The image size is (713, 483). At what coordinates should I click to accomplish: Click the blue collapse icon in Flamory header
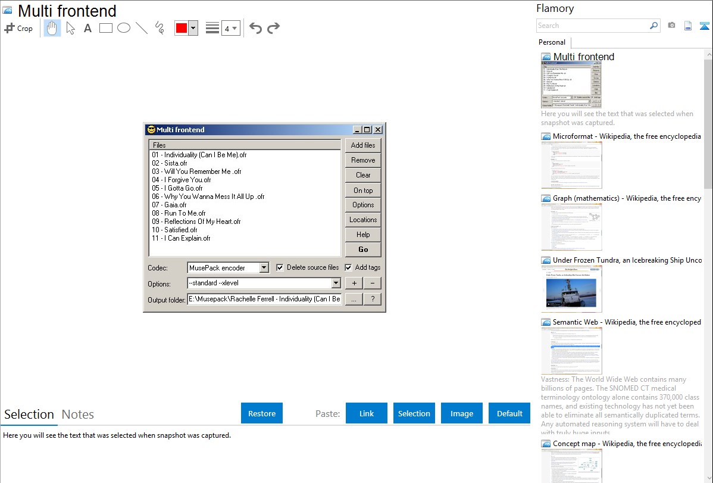point(704,26)
